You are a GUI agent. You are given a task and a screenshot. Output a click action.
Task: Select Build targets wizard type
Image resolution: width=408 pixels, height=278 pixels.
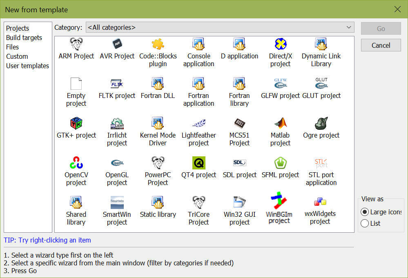pyautogui.click(x=24, y=38)
